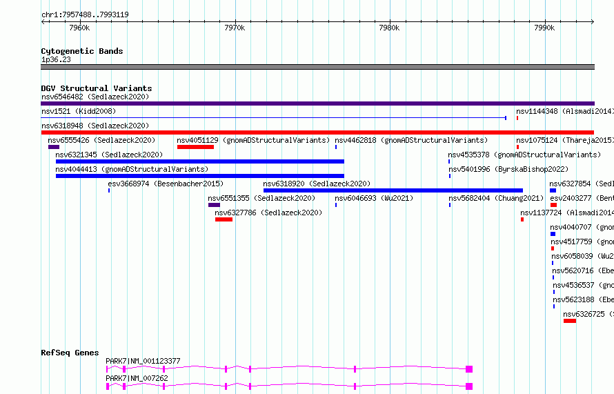This screenshot has width=614, height=394.
Task: Open the nsv6327786 (Sedlazeck2020) label
Action: coord(268,213)
